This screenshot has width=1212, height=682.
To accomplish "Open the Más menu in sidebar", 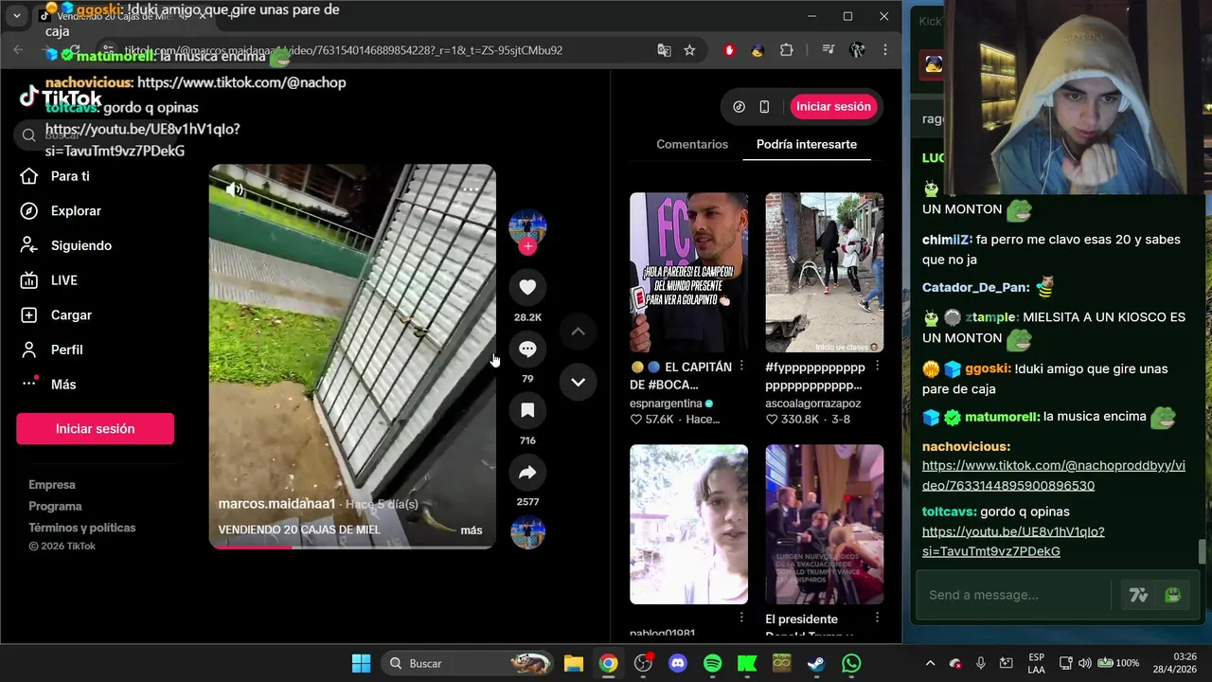I will click(x=63, y=385).
